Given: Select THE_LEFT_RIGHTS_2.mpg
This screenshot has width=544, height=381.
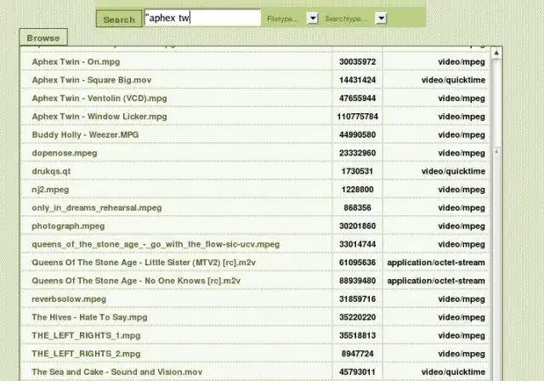Looking at the screenshot, I should click(x=86, y=354).
